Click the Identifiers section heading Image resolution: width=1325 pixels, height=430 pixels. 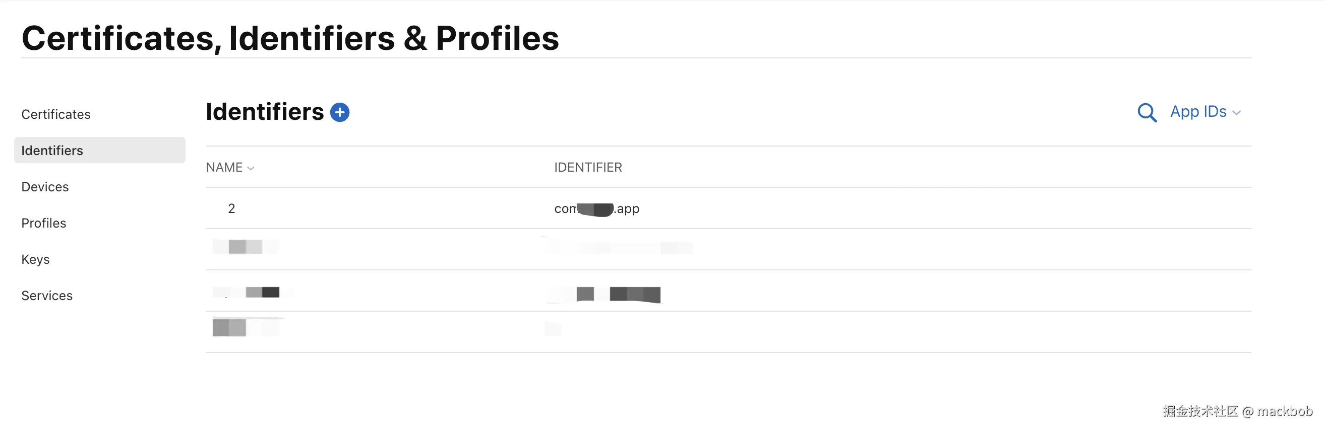coord(265,111)
